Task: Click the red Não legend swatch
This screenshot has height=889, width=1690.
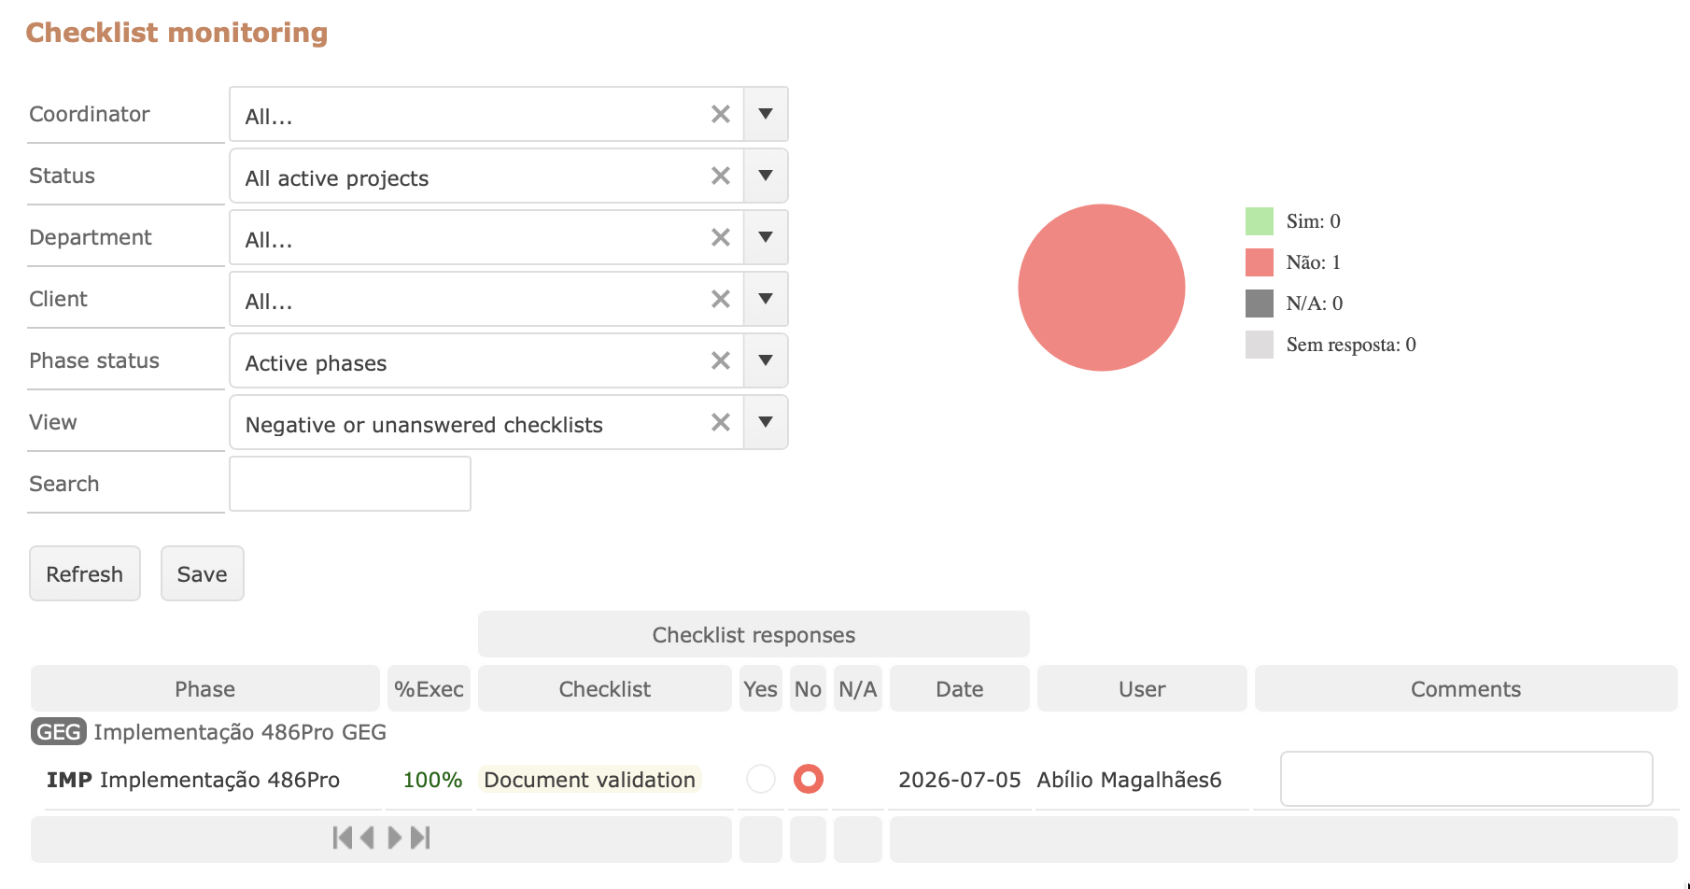Action: tap(1260, 262)
